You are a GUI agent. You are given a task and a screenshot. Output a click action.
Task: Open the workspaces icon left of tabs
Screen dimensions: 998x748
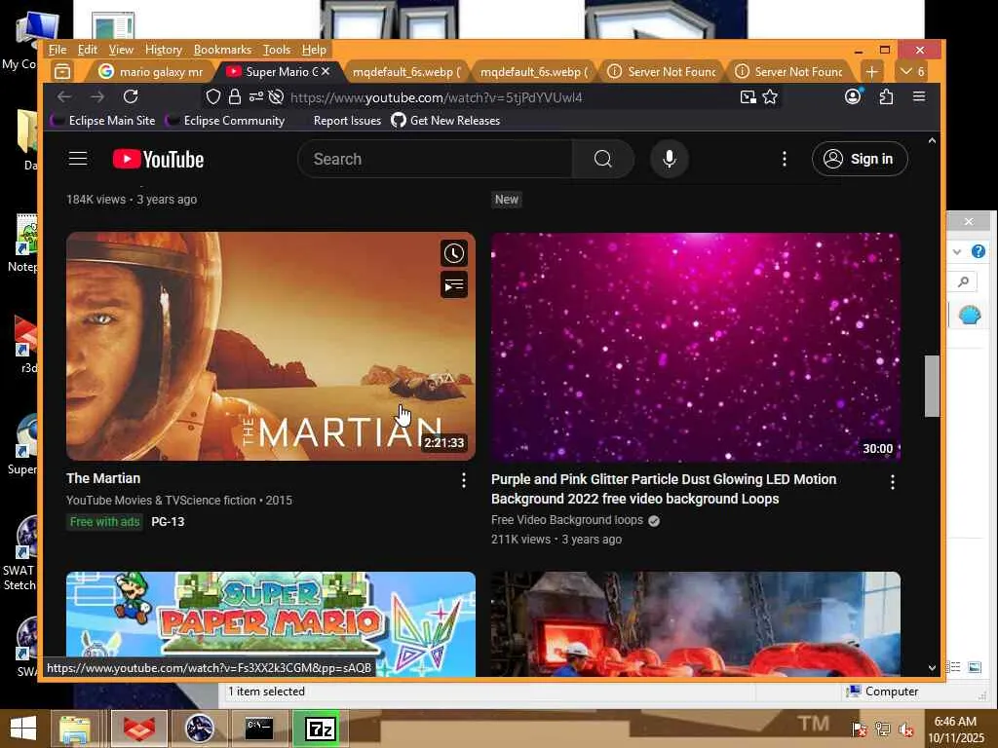click(x=62, y=72)
